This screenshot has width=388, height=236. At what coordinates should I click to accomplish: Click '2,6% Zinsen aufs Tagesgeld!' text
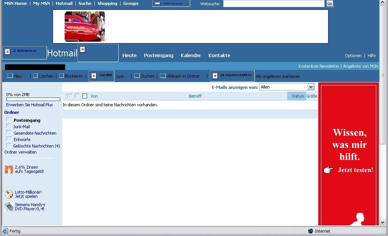pos(29,169)
